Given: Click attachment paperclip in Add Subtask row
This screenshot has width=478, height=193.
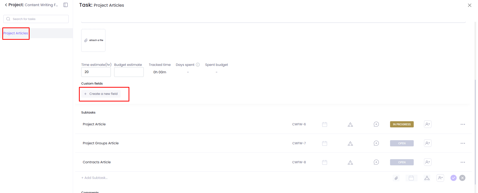Looking at the screenshot, I should point(396,178).
